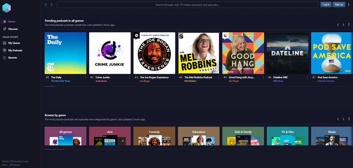This screenshot has width=353, height=168.
Task: Open Trending podcasts section options menu
Action: [x=349, y=24]
